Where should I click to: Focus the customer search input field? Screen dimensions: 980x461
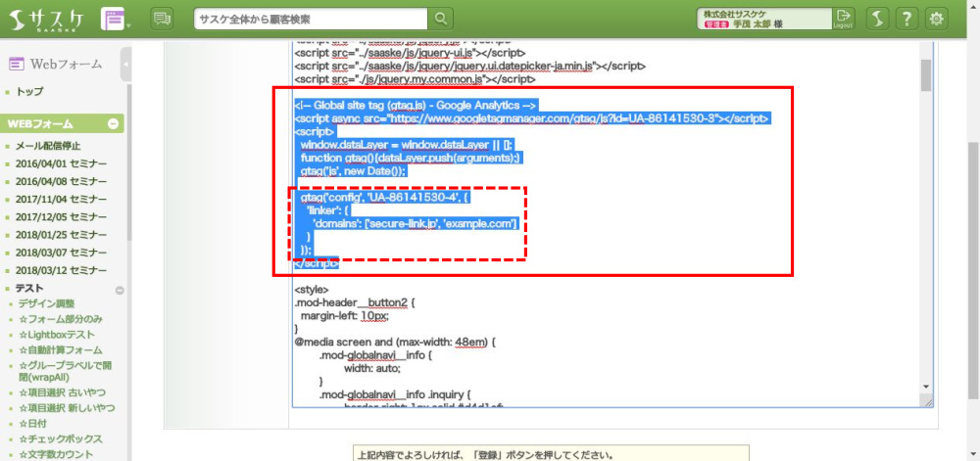(x=312, y=19)
